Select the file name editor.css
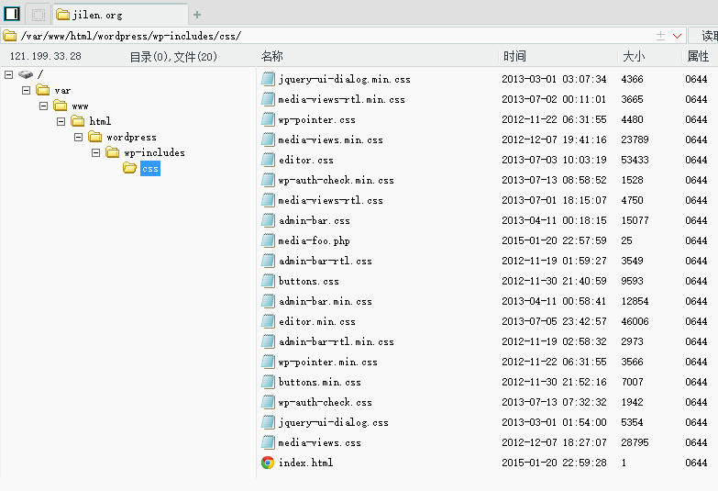The height and width of the screenshot is (491, 718). click(306, 160)
